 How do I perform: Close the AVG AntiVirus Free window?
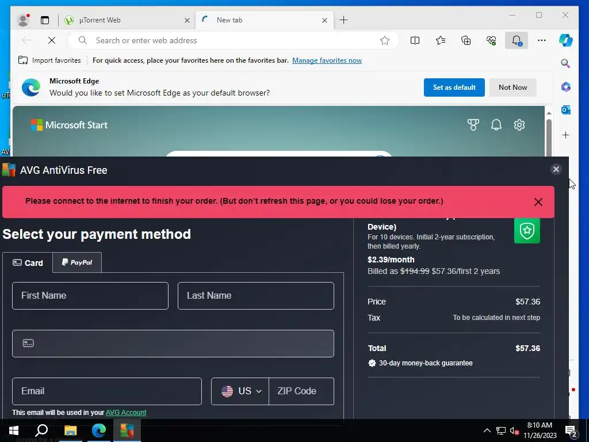556,170
